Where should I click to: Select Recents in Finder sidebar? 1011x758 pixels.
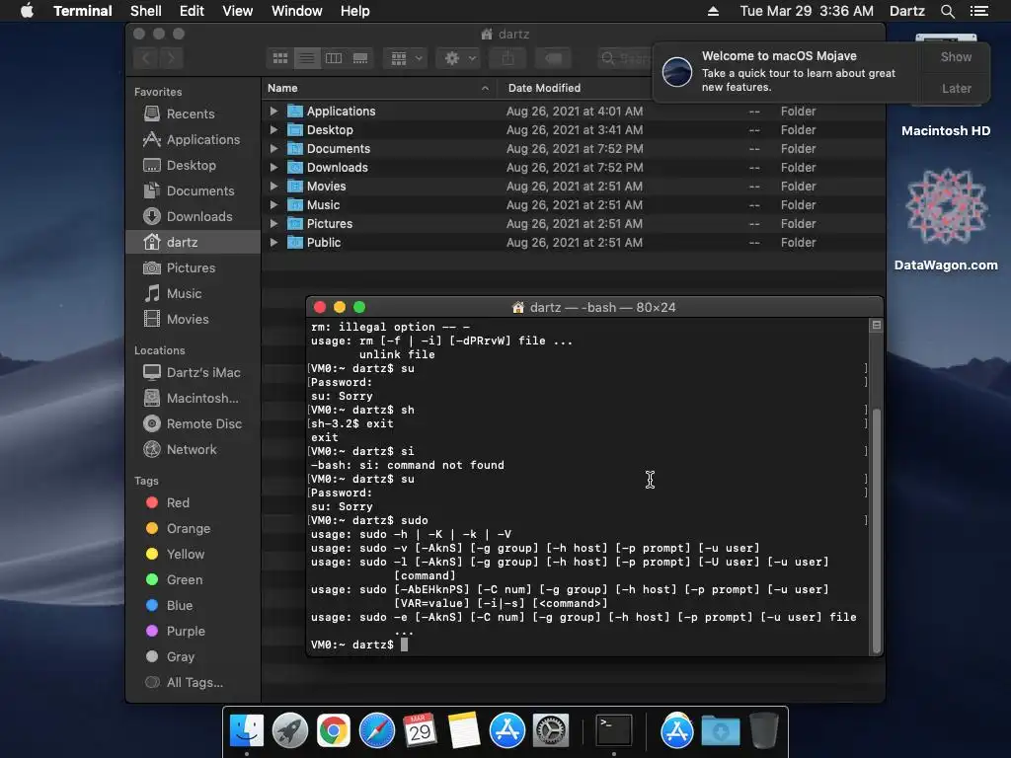(194, 114)
